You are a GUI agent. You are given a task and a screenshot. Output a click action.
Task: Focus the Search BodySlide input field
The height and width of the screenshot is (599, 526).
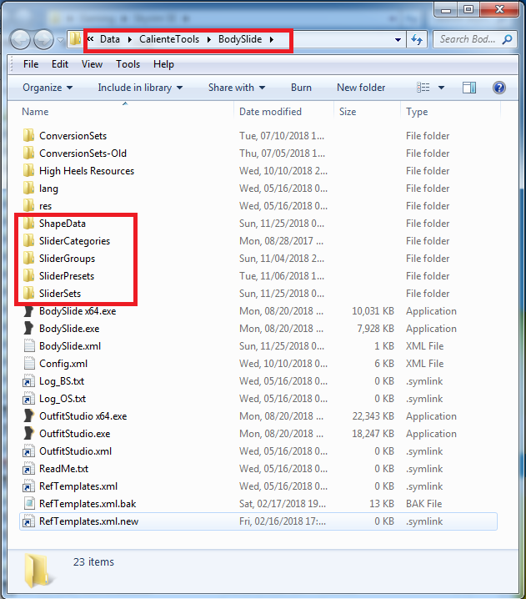[x=474, y=39]
